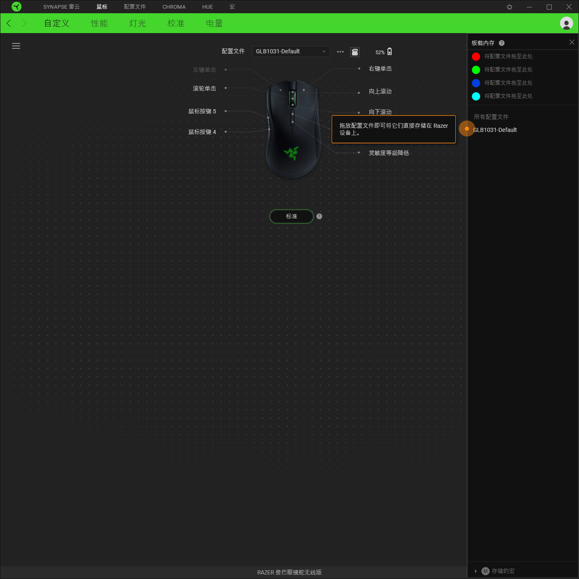The width and height of the screenshot is (579, 579).
Task: Select the 校准 subtab
Action: pyautogui.click(x=176, y=23)
